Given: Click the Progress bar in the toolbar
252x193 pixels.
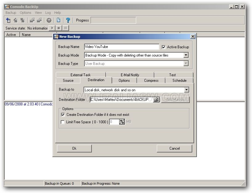Looking at the screenshot, I should [x=113, y=20].
